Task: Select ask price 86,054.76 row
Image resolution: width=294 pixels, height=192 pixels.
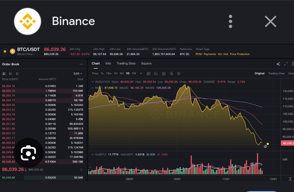Action: pos(43,86)
